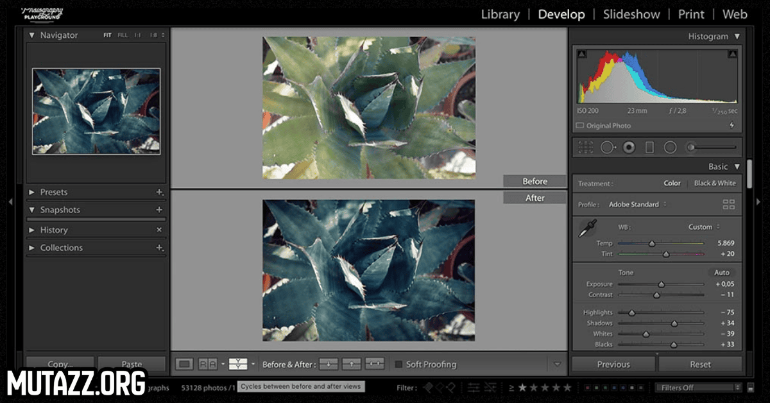The height and width of the screenshot is (403, 770).
Task: Set treatment to Black & White
Action: pos(715,184)
